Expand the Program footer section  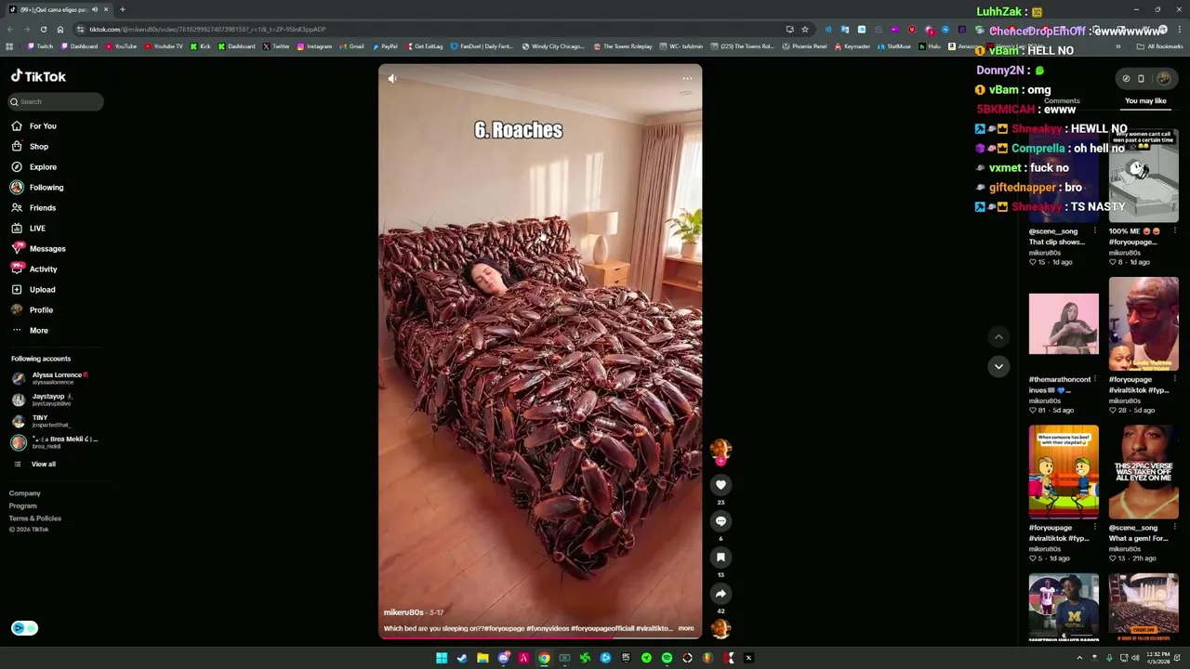(23, 505)
